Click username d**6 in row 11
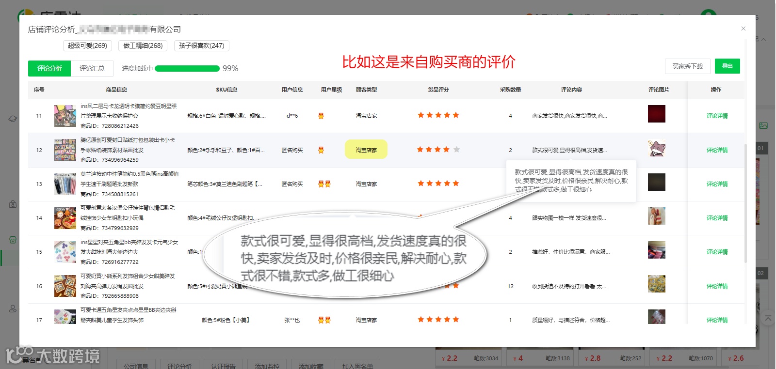Screen dimensions: 776x369 point(292,116)
